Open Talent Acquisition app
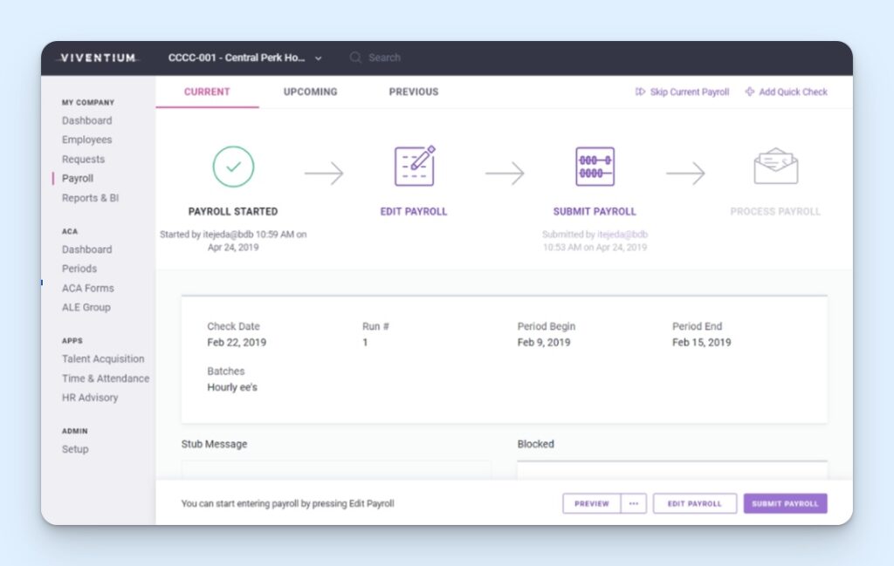894x566 pixels. pos(103,358)
